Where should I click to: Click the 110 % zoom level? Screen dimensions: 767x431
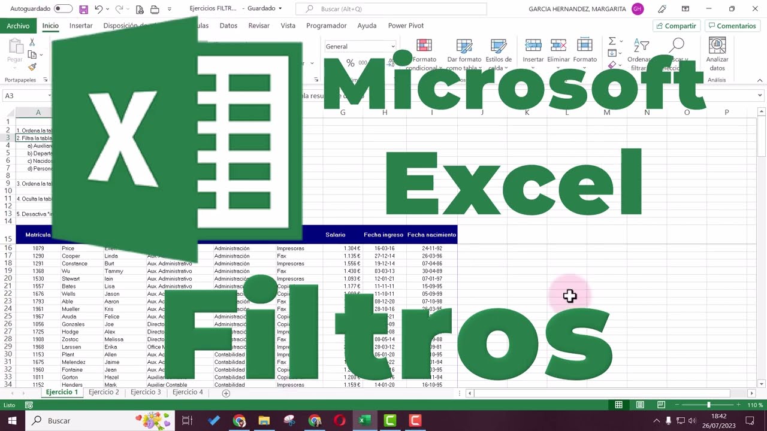click(755, 405)
